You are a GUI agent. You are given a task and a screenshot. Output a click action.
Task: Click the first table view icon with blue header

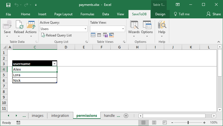93,35
